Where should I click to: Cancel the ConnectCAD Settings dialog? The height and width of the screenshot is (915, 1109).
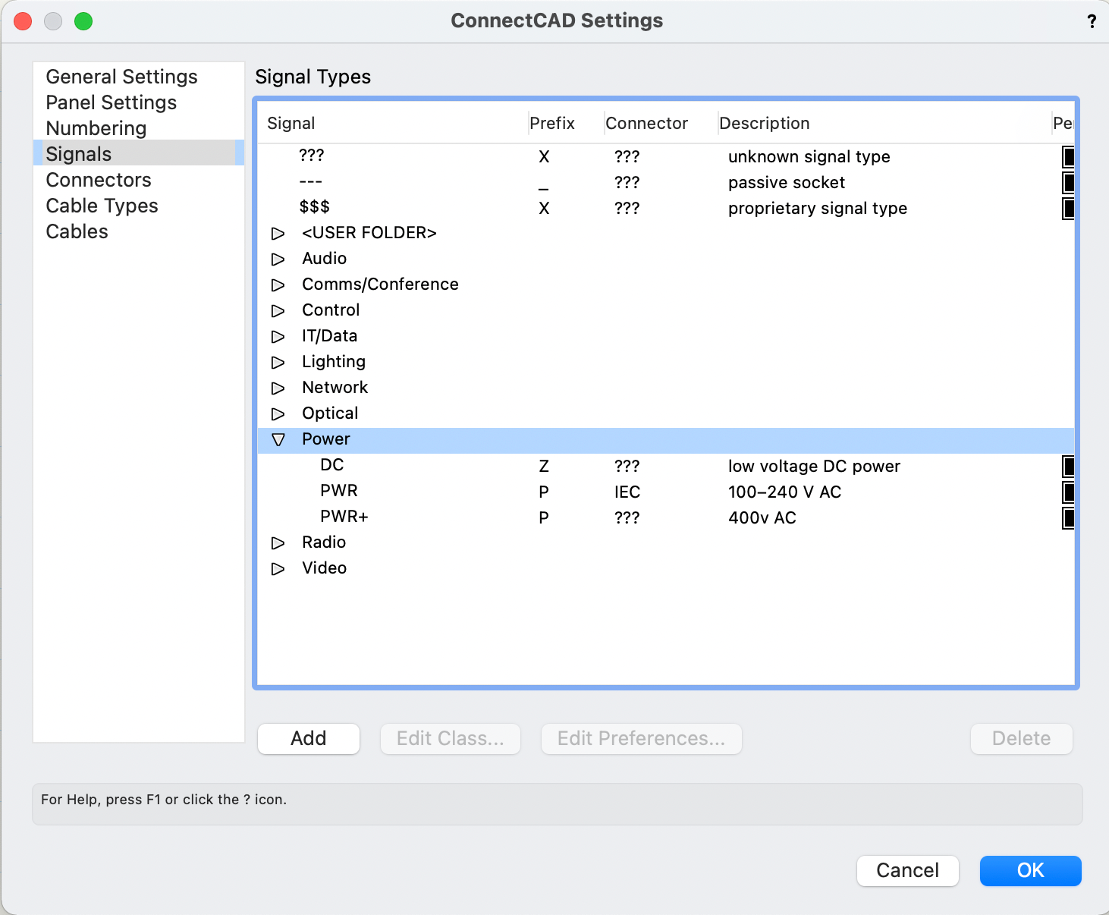point(907,871)
